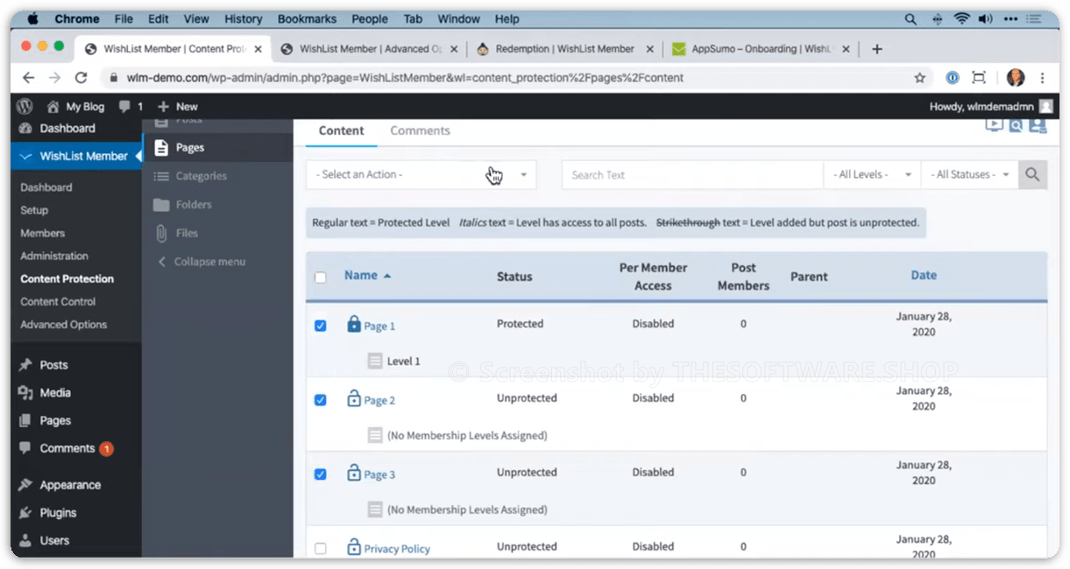Click the levels list icon under Page 2
1070x569 pixels.
click(x=375, y=435)
